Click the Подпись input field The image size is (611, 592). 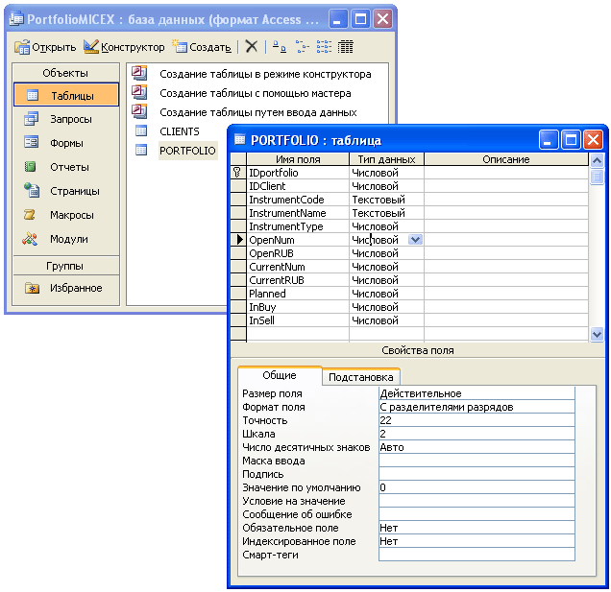[x=477, y=474]
